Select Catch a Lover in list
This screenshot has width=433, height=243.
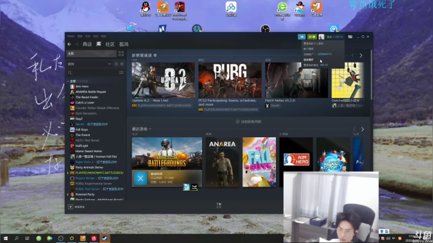point(85,102)
